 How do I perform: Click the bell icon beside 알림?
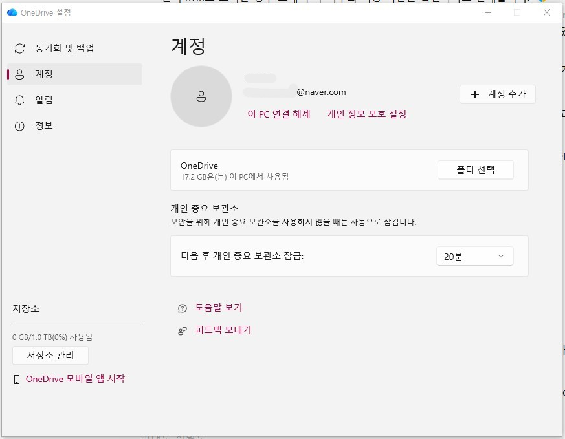pos(19,100)
